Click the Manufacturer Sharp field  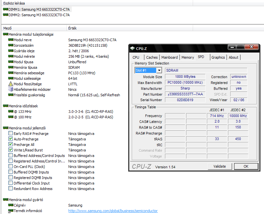pyautogui.click(x=185, y=88)
